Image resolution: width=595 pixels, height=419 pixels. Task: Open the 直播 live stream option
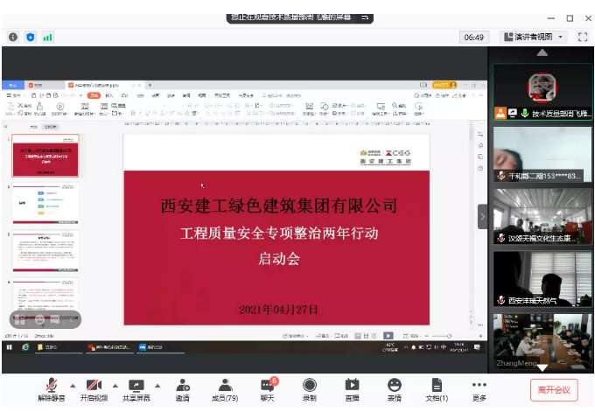point(352,390)
